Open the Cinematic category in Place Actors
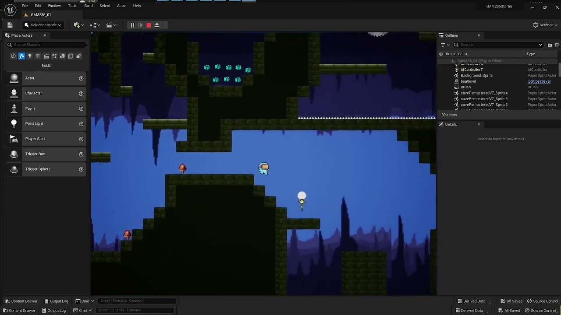This screenshot has width=561, height=315. click(46, 56)
